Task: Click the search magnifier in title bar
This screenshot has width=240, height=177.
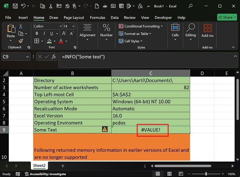Action: pos(191,6)
